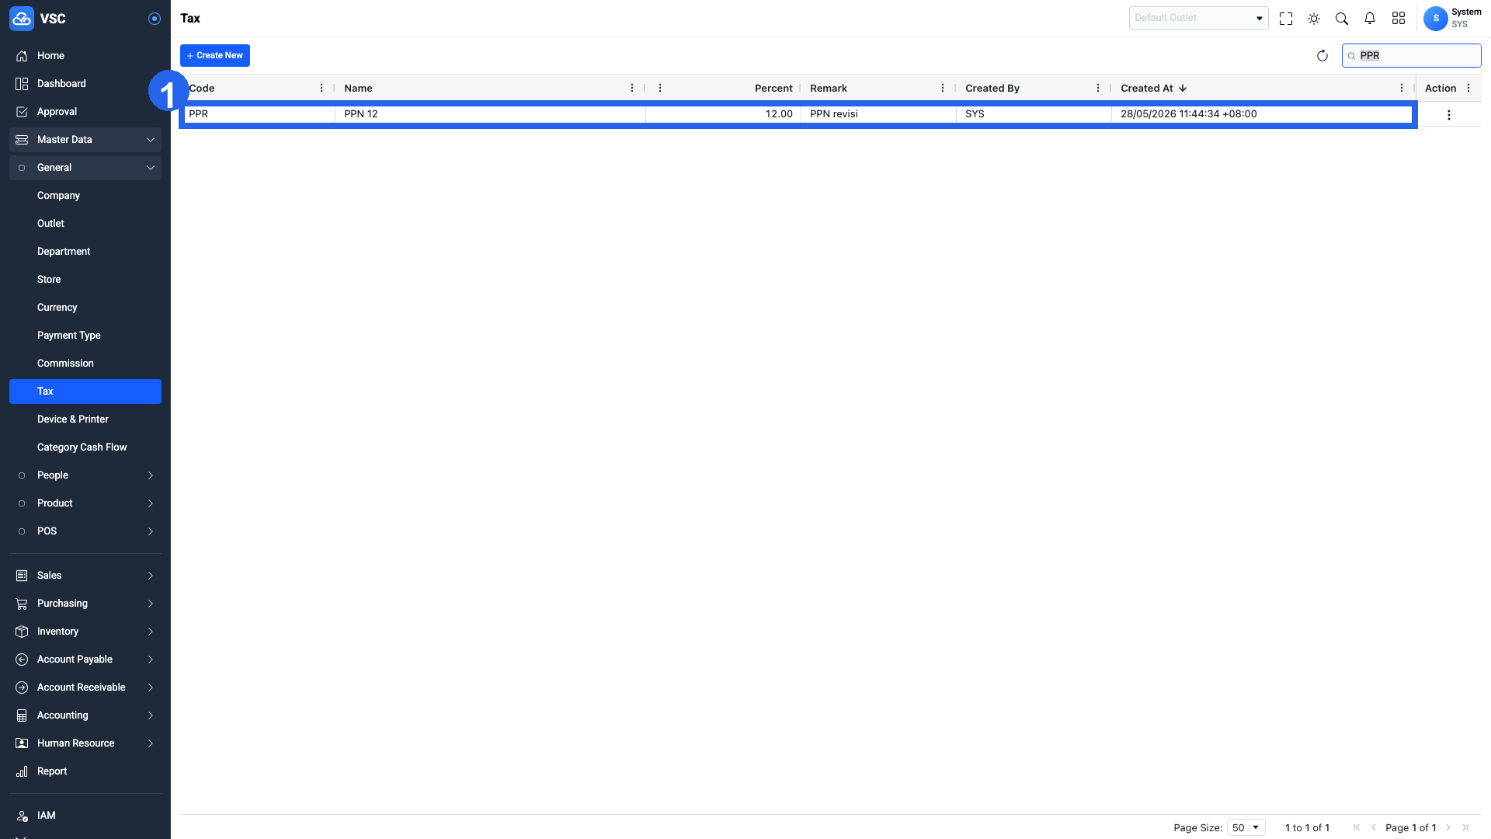
Task: Open the apps grid icon
Action: 1399,19
